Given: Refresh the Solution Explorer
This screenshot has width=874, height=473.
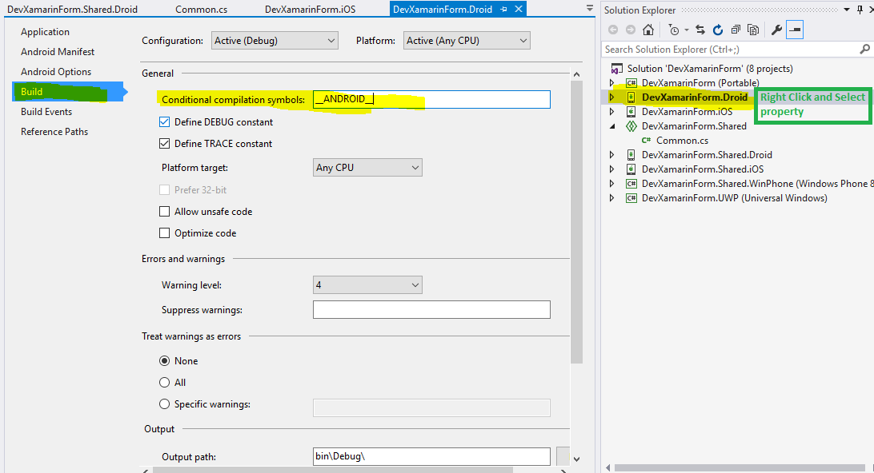Looking at the screenshot, I should (718, 30).
